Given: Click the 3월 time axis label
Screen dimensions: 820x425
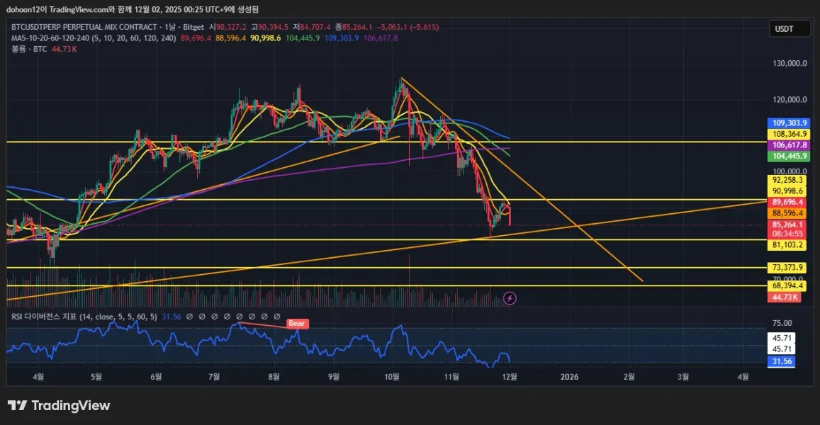Looking at the screenshot, I should tap(683, 377).
